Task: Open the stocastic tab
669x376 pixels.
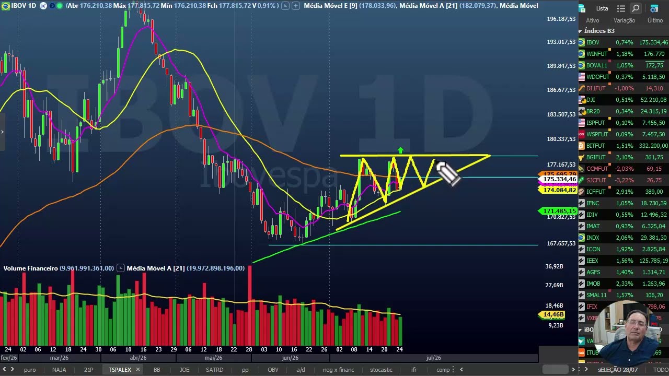Action: (x=381, y=370)
